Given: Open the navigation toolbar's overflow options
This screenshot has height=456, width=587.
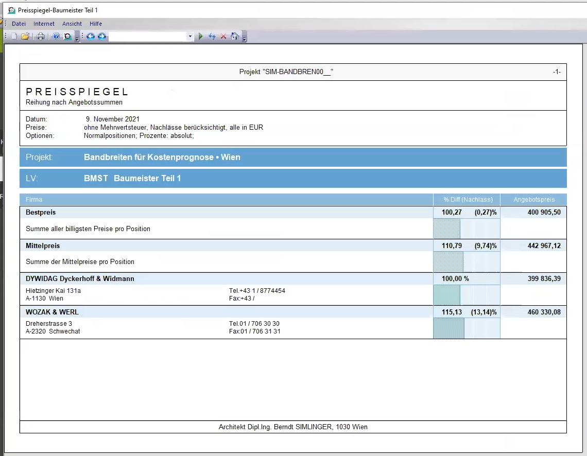Looking at the screenshot, I should click(x=245, y=39).
